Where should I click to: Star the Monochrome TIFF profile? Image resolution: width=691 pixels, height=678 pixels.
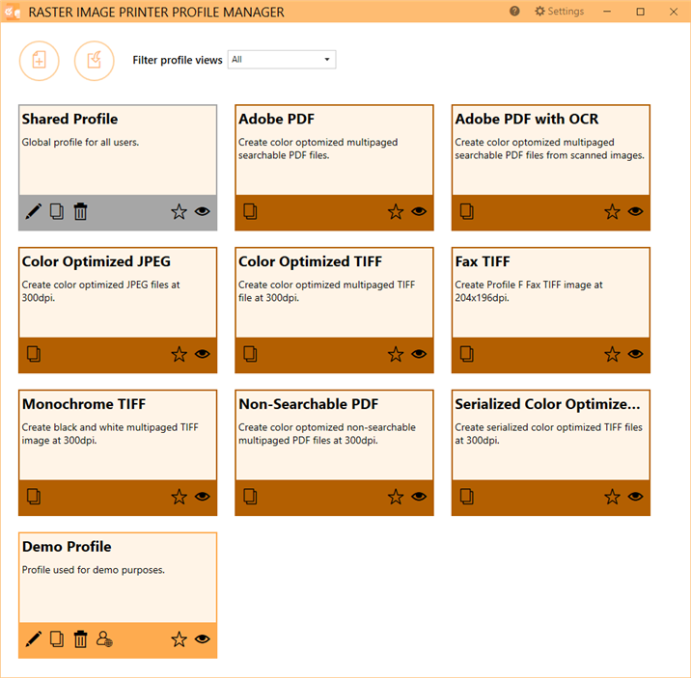pyautogui.click(x=179, y=497)
